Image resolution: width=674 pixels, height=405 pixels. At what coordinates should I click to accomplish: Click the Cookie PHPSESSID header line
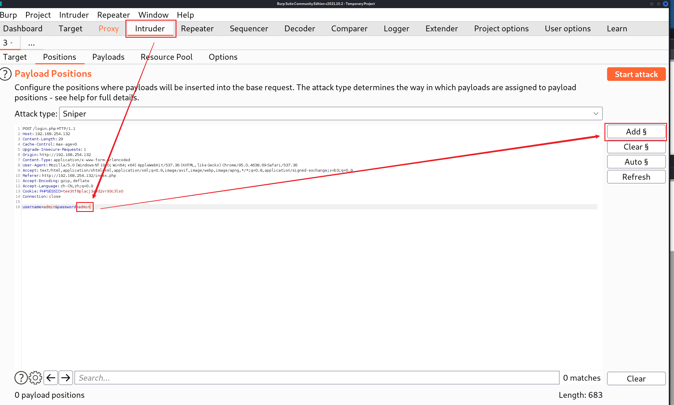73,191
